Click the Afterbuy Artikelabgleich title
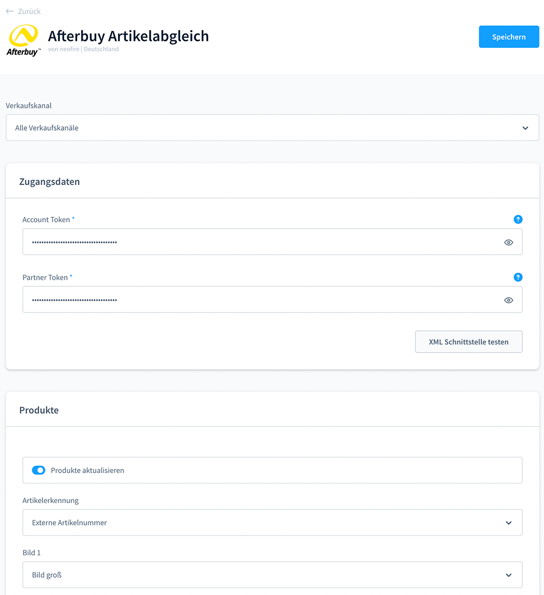This screenshot has width=544, height=595. click(128, 36)
